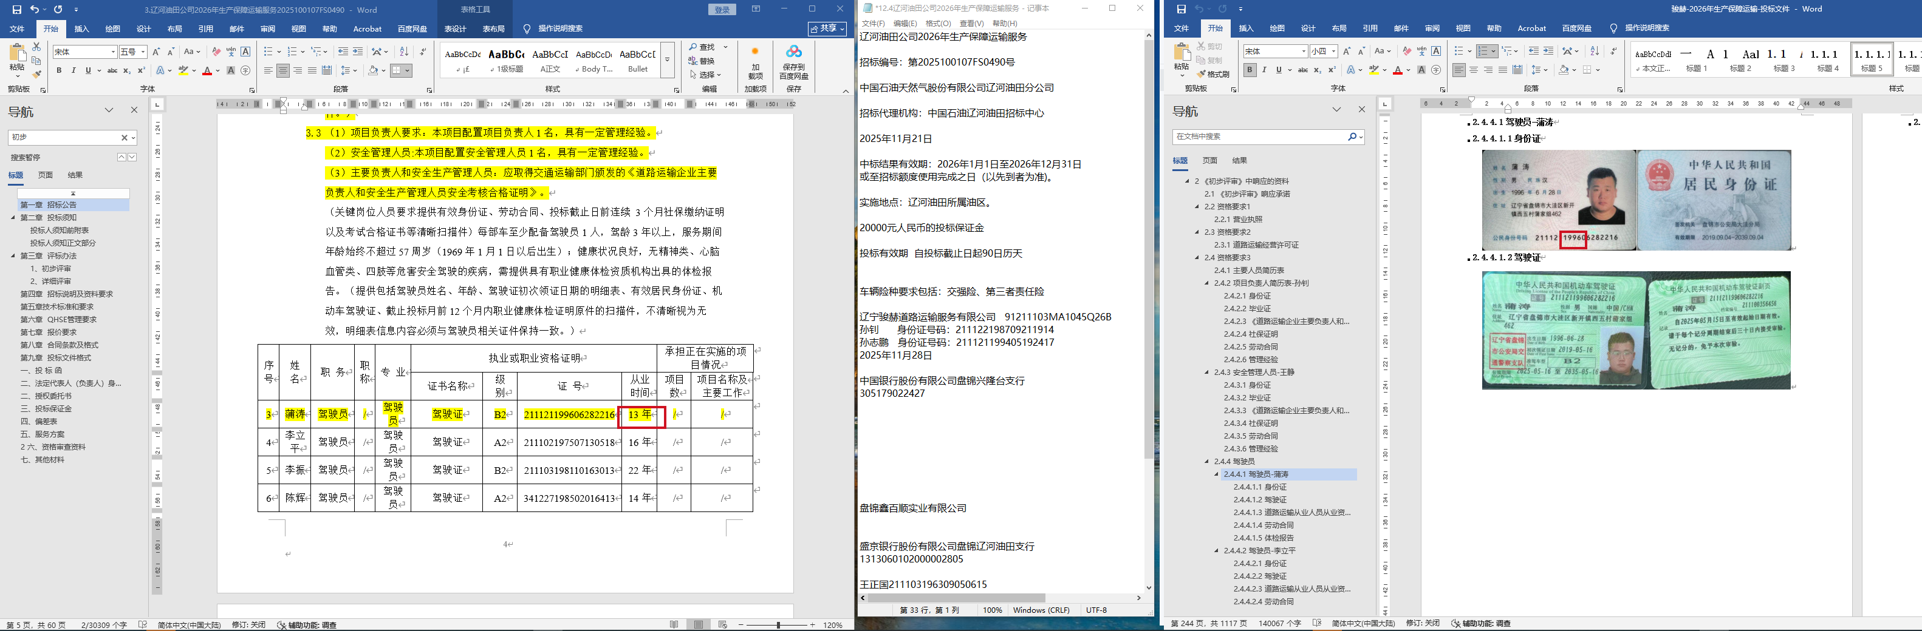
Task: Toggle Italic in right Word ribbon
Action: coord(1264,70)
